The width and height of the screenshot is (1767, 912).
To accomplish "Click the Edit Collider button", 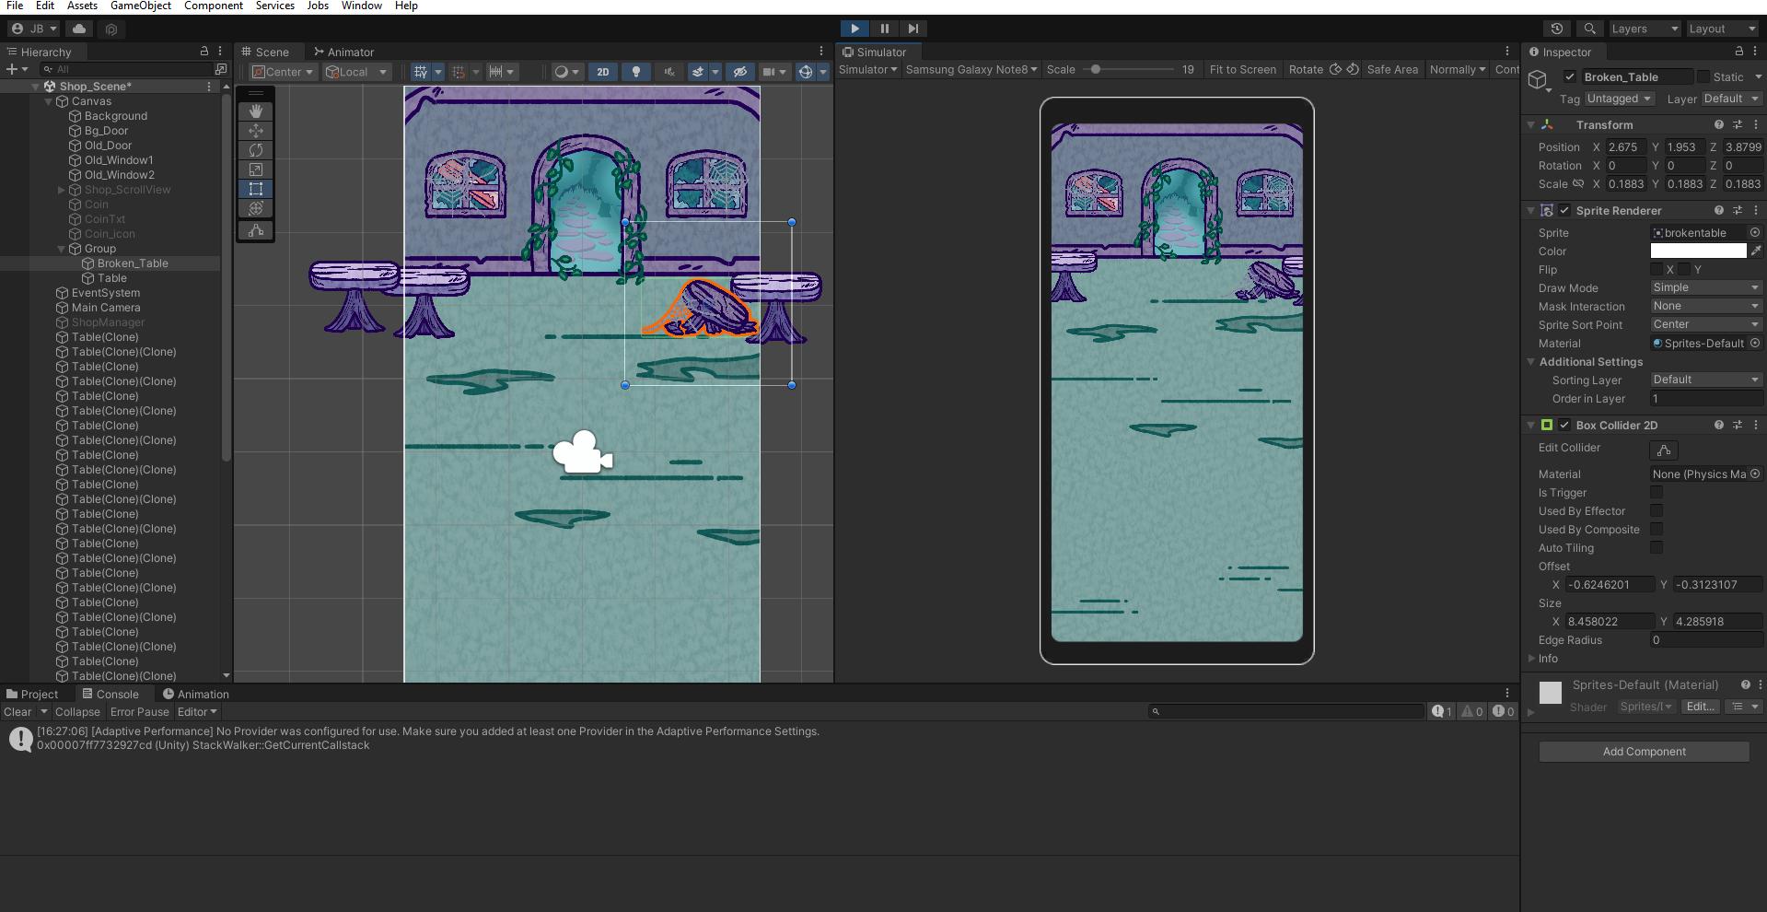I will pos(1663,450).
